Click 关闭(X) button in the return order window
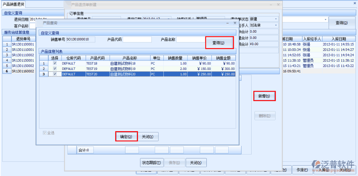The height and width of the screenshot is (176, 358). 196,163
